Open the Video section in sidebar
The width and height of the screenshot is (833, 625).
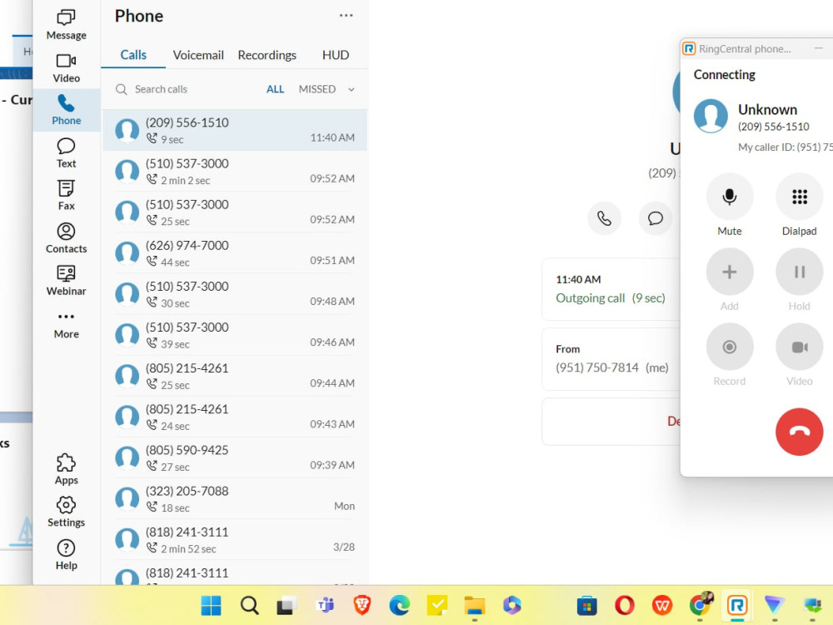point(66,68)
